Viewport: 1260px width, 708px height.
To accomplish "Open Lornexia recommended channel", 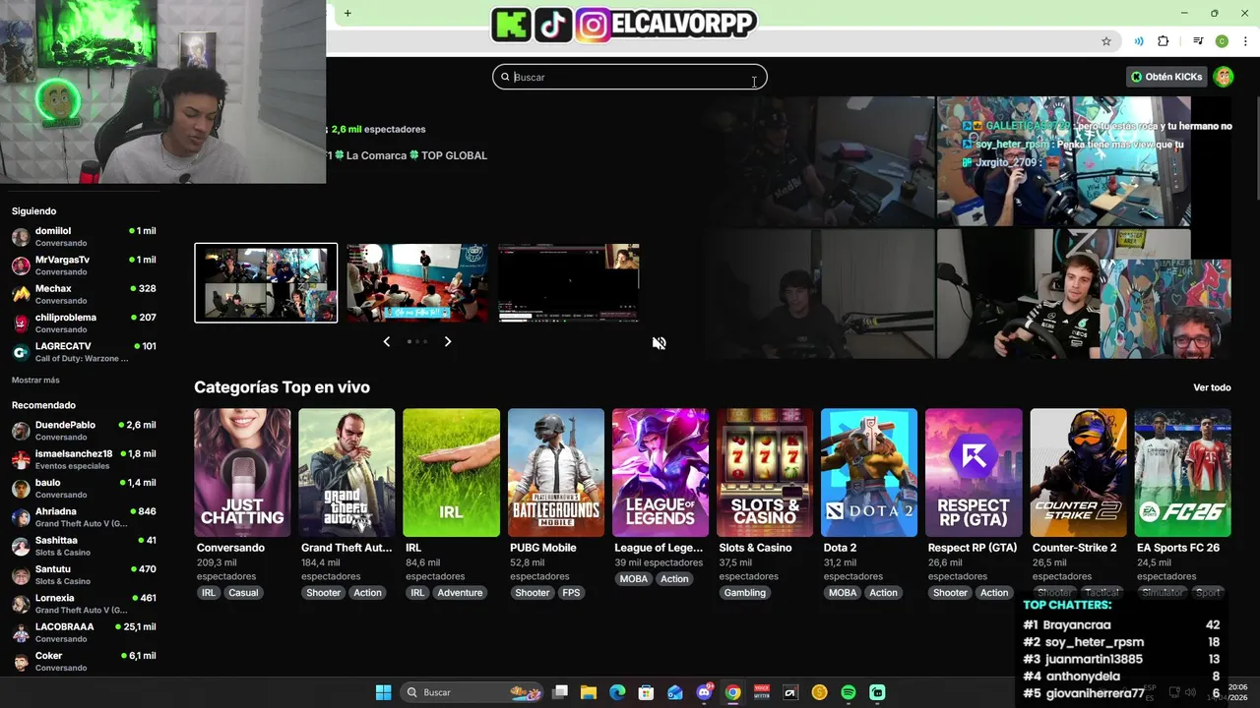I will pos(84,603).
